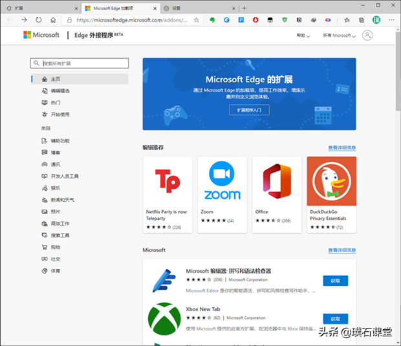This screenshot has height=346, width=401.
Task: Open the green browser profile avatar
Action: pos(376,19)
